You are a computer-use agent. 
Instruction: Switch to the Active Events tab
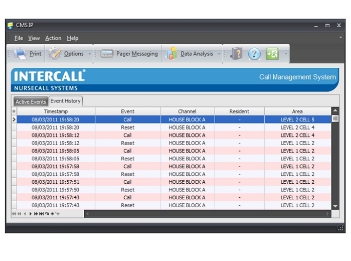[31, 101]
